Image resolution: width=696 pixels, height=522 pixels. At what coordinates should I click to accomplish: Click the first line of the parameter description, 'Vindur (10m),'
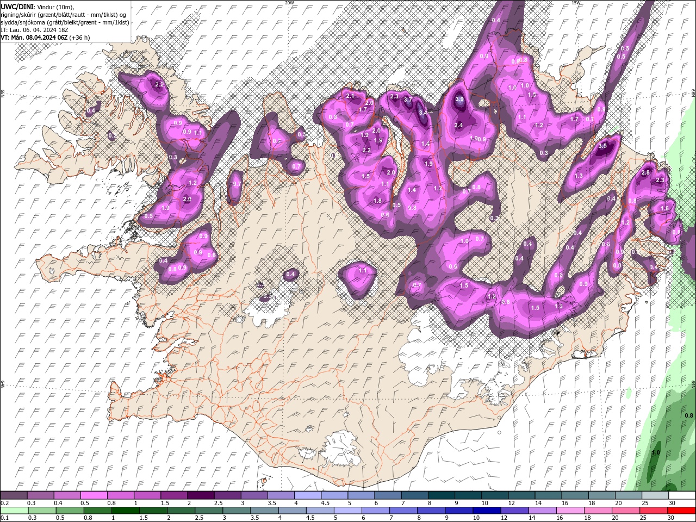(56, 6)
